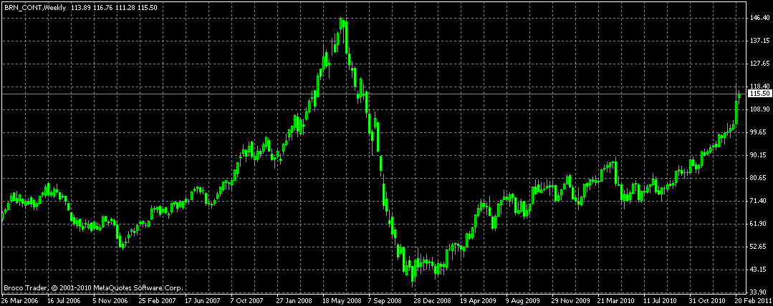Click the 18 May 2008 date label
Viewport: 773px width, 306px height.
click(342, 300)
